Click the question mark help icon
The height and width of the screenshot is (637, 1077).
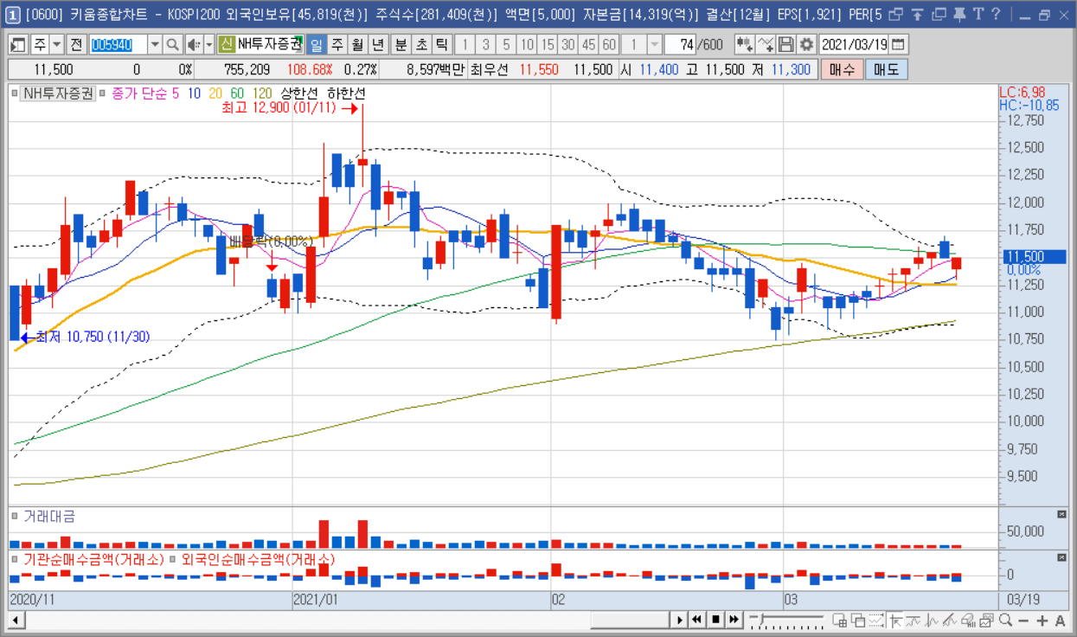(x=996, y=14)
